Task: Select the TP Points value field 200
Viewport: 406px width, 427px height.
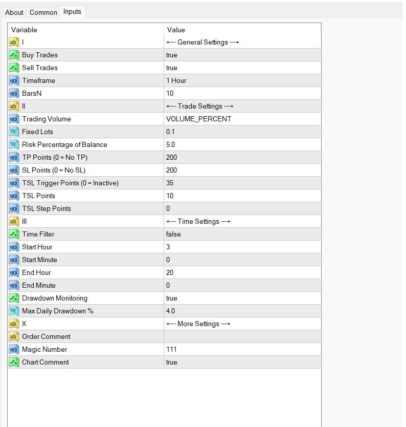Action: [x=172, y=157]
